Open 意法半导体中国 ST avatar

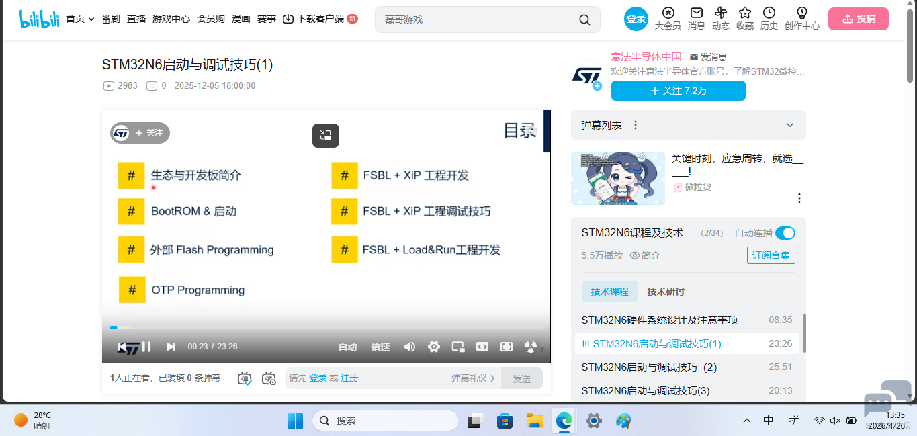587,77
